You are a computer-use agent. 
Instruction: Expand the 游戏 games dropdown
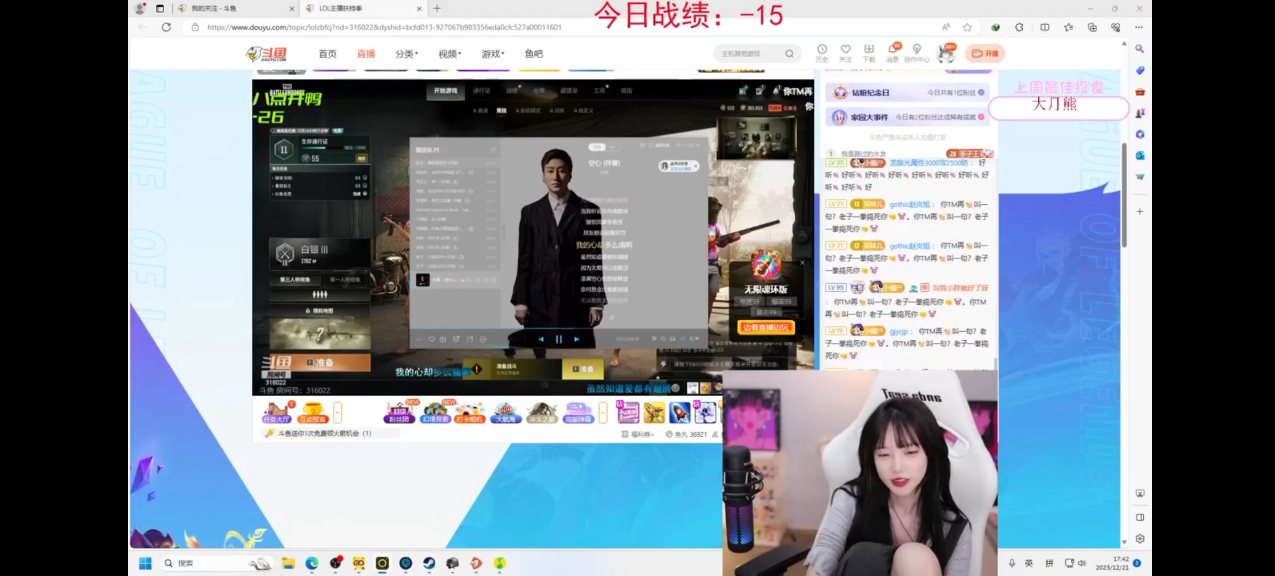pos(493,53)
